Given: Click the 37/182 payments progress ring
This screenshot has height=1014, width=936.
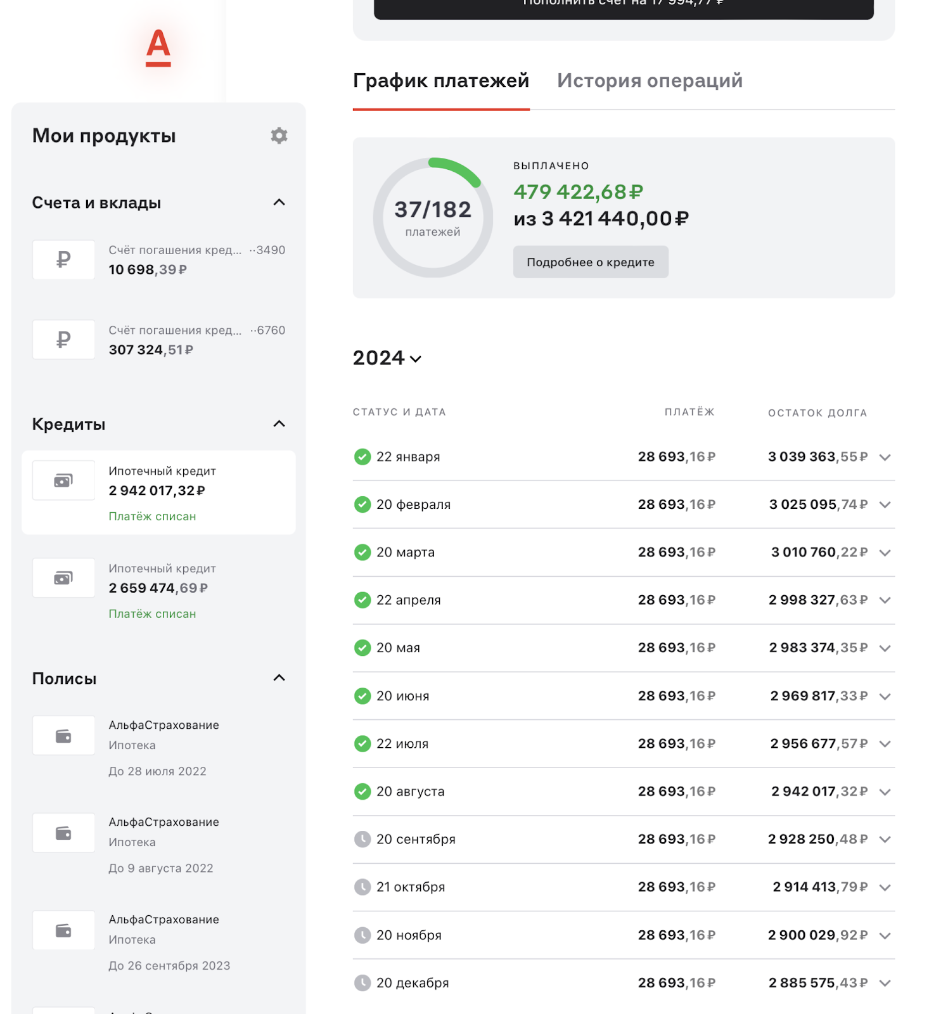Looking at the screenshot, I should point(433,217).
